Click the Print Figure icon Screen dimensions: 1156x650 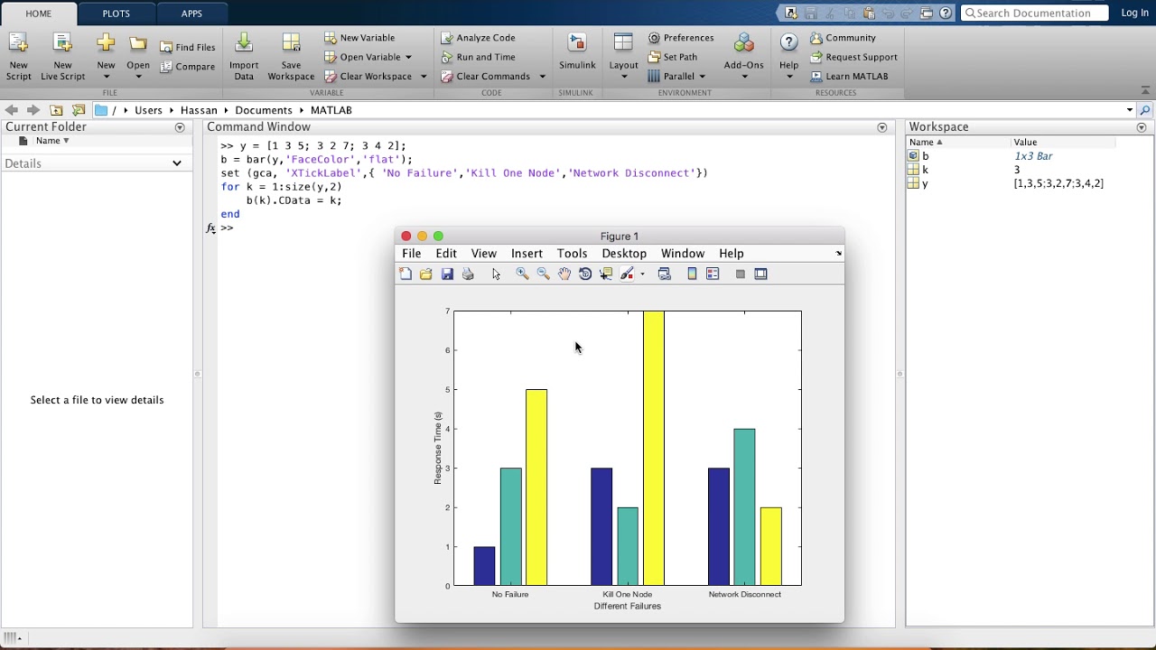click(468, 274)
